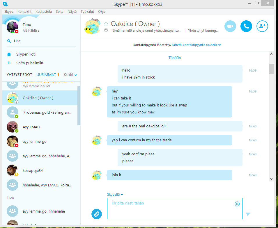278x228 pixels.
Task: Click into the Hae search field
Action: point(41,41)
